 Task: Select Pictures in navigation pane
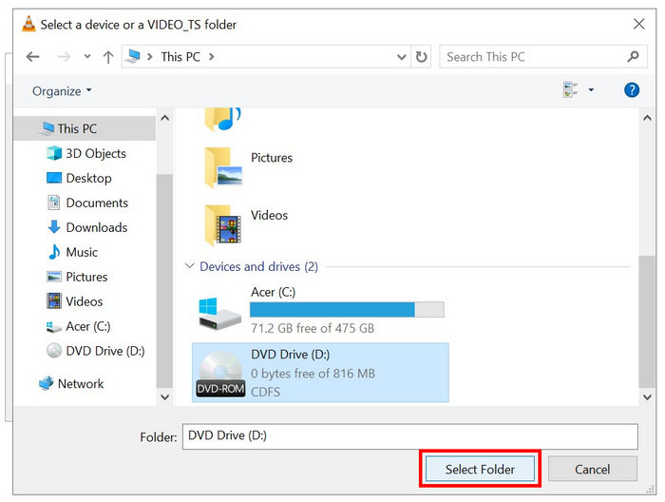(x=86, y=277)
